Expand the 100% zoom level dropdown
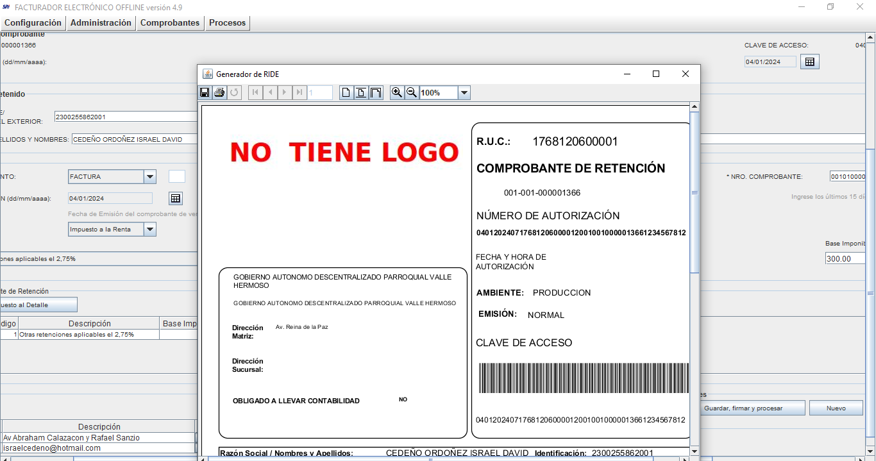 pos(464,92)
